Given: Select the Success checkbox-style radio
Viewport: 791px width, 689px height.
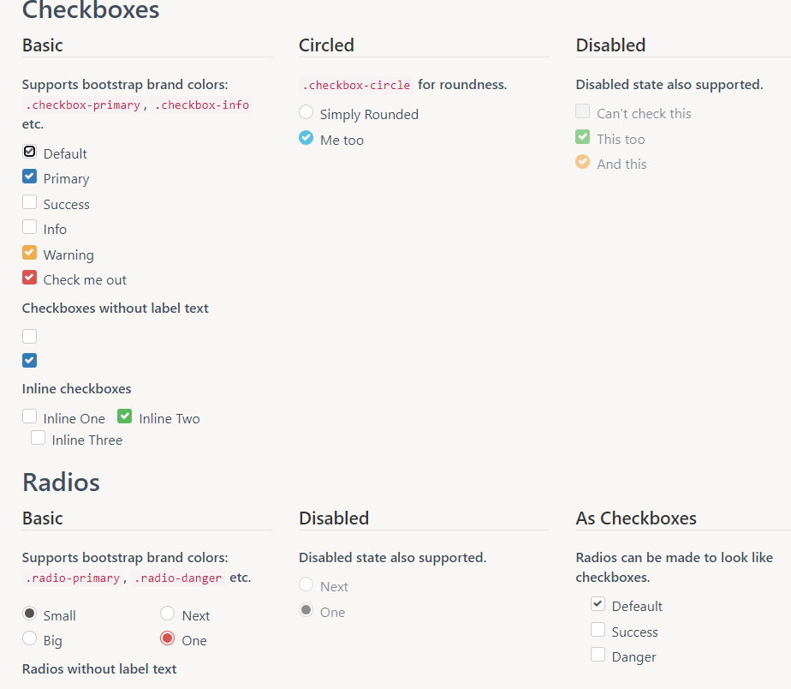Looking at the screenshot, I should [x=598, y=629].
